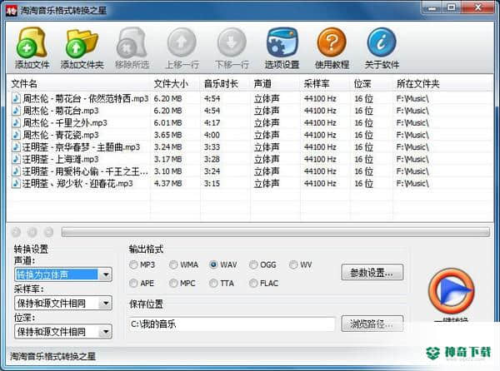The width and height of the screenshot is (500, 371).
Task: Click the 浏览路径... button
Action: click(x=372, y=324)
